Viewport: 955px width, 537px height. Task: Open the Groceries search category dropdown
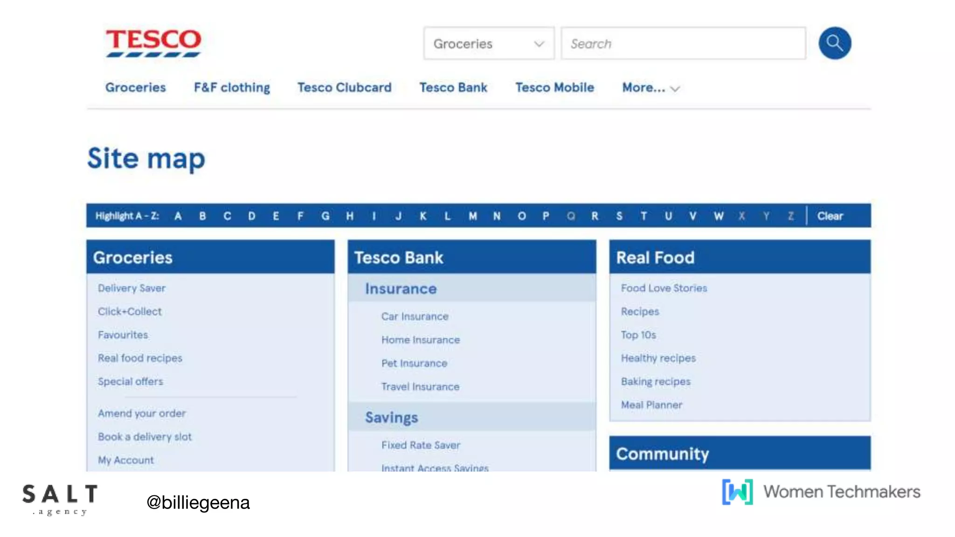click(489, 43)
